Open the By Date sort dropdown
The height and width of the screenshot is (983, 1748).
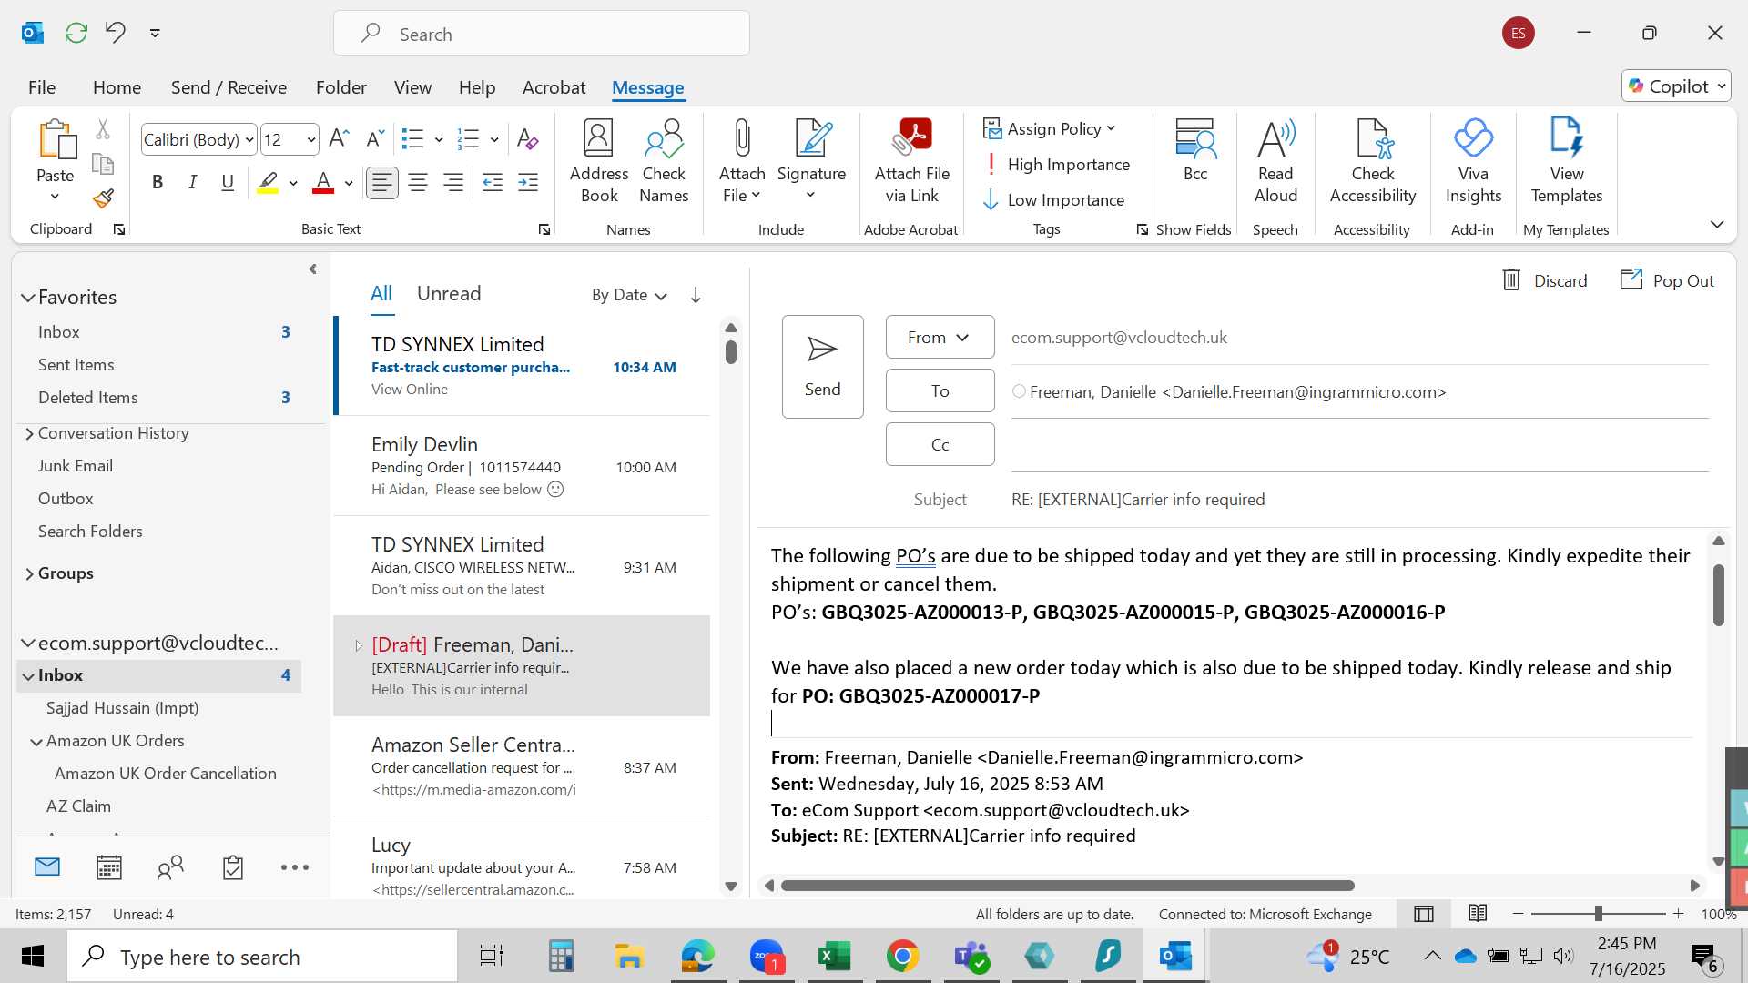pyautogui.click(x=629, y=295)
